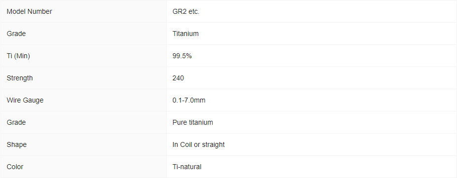Select the 240 strength value
This screenshot has width=457, height=178.
pos(178,78)
